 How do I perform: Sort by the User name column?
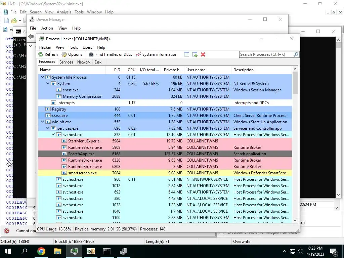[208, 70]
